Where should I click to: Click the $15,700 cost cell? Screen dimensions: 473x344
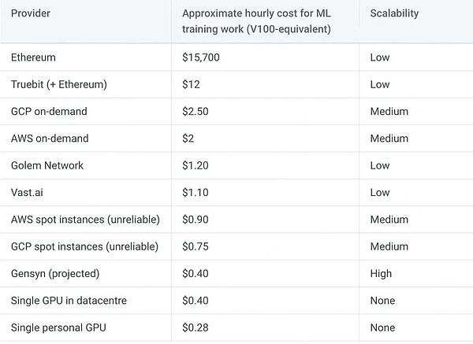pos(202,57)
